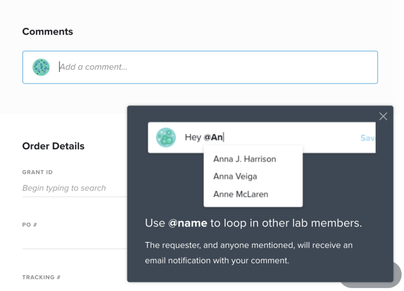The width and height of the screenshot is (404, 291).
Task: Click the user avatar in comment box
Action: [41, 67]
